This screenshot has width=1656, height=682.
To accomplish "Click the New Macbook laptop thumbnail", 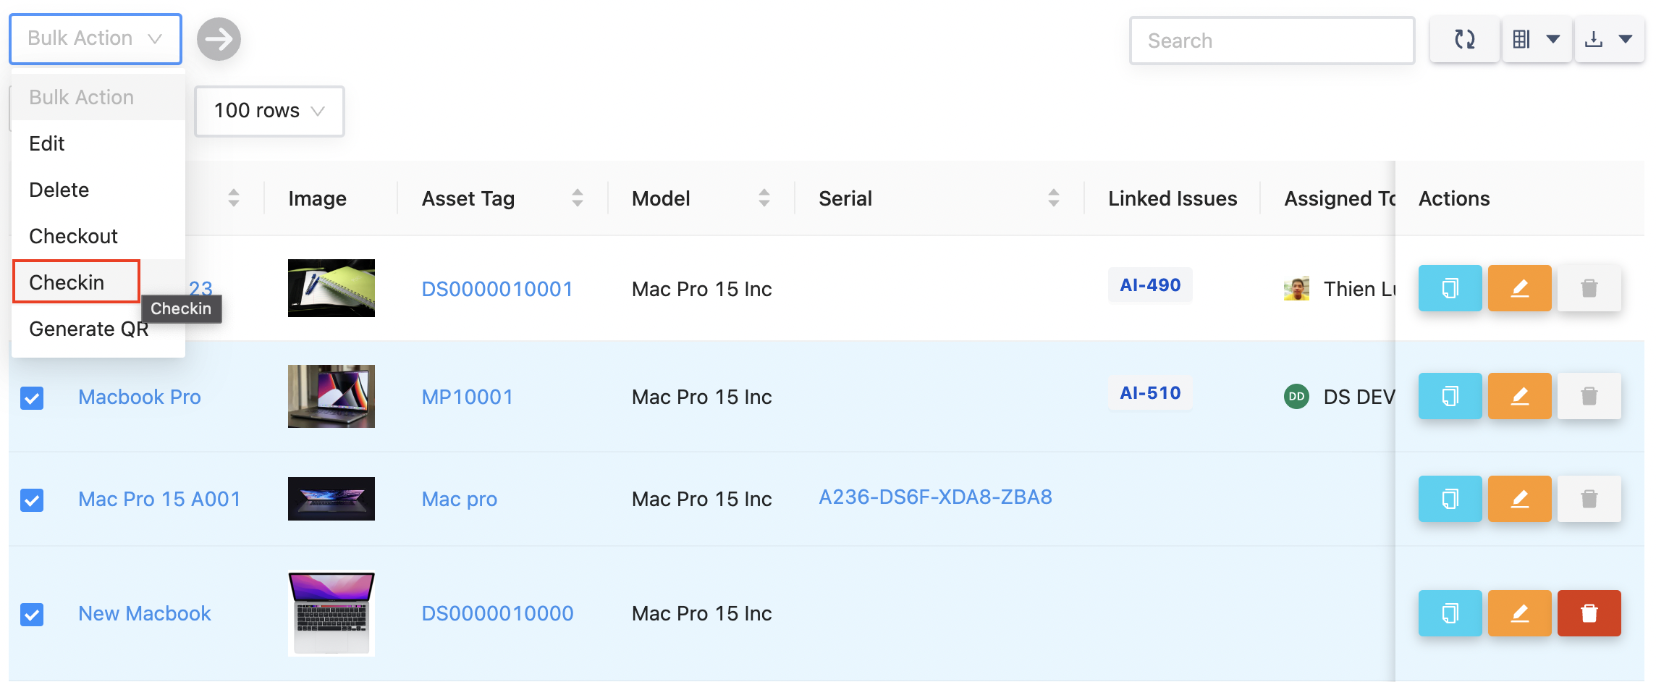I will 331,613.
